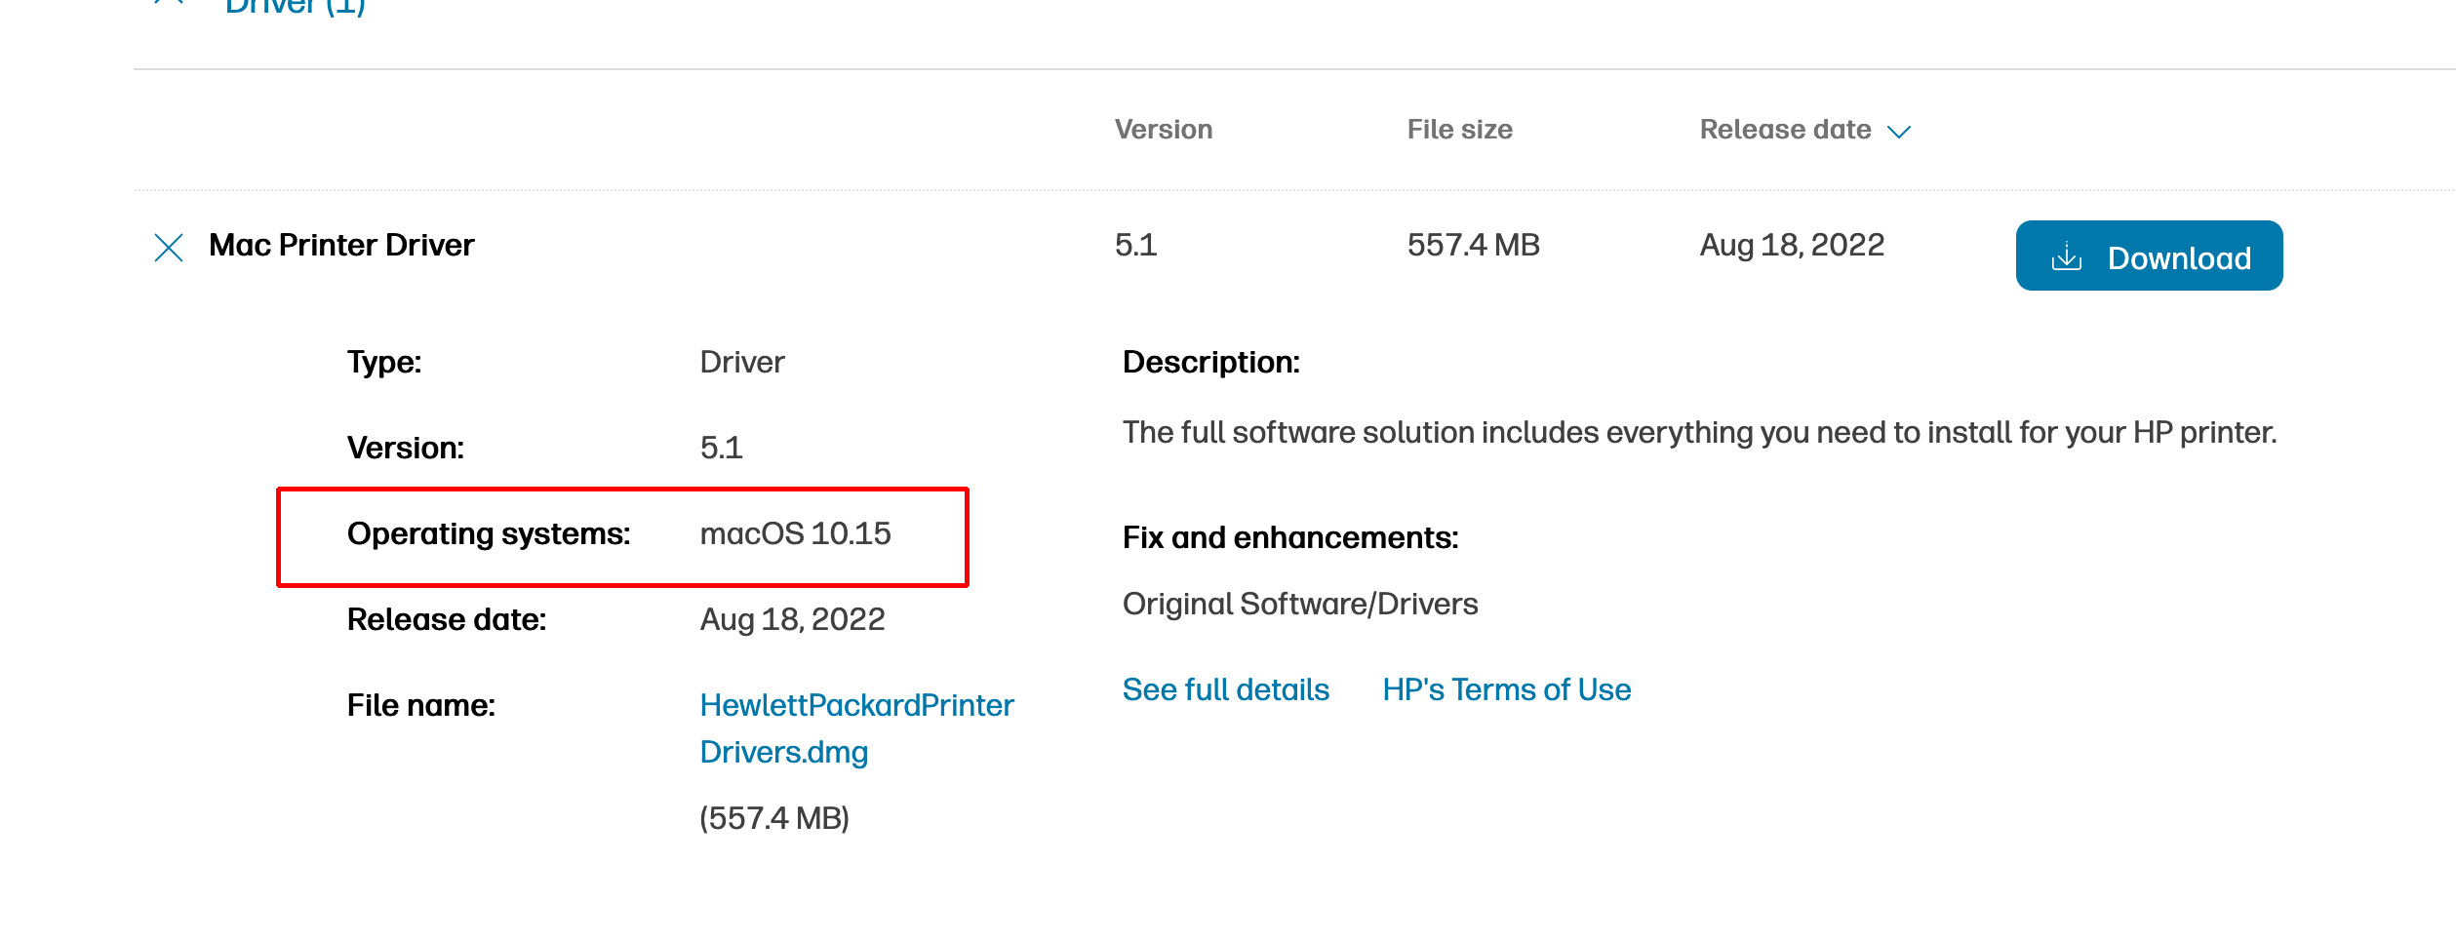
Task: Click the Original Software/Drivers text
Action: coord(1299,605)
